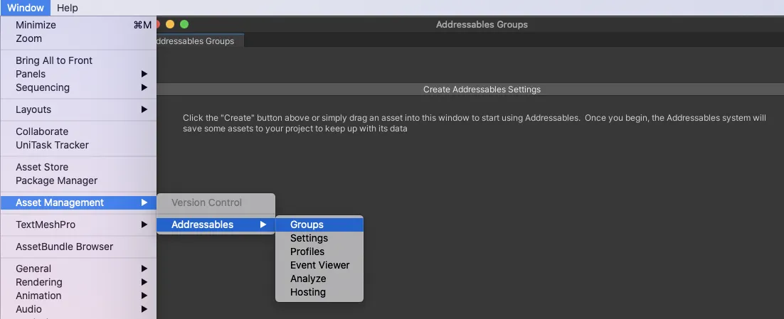Click the Create Addressables Settings button

point(470,90)
